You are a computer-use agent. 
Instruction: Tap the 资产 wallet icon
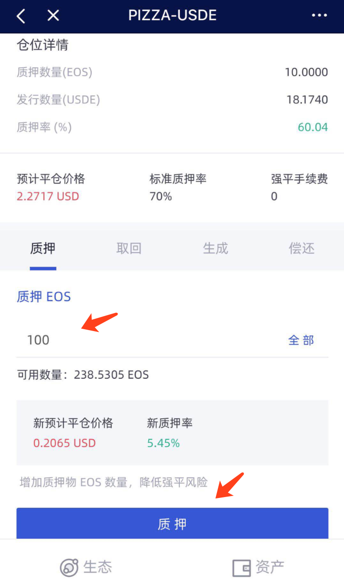(241, 568)
